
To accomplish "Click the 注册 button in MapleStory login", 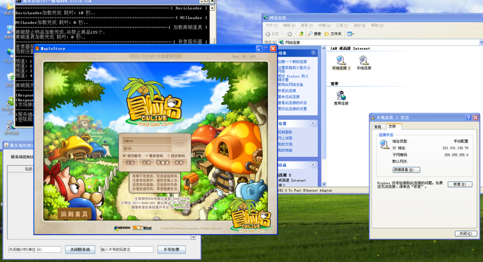I will 130,162.
